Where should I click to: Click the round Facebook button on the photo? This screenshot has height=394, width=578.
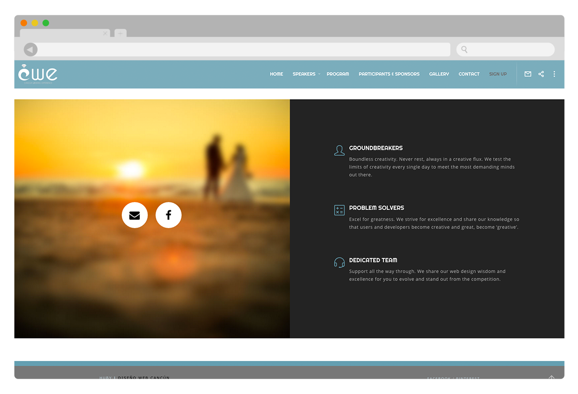click(x=169, y=215)
